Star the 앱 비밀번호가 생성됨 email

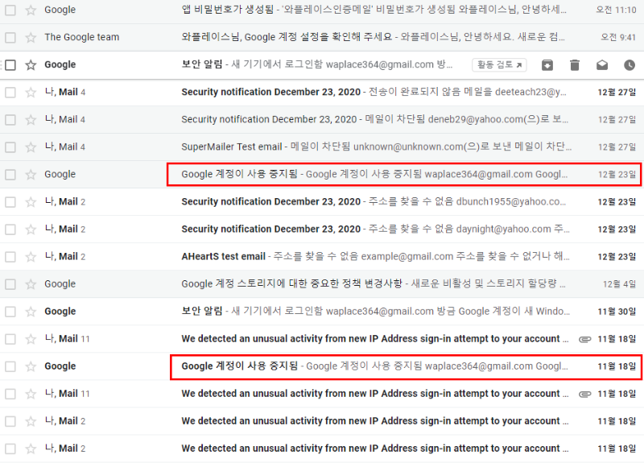[x=31, y=10]
